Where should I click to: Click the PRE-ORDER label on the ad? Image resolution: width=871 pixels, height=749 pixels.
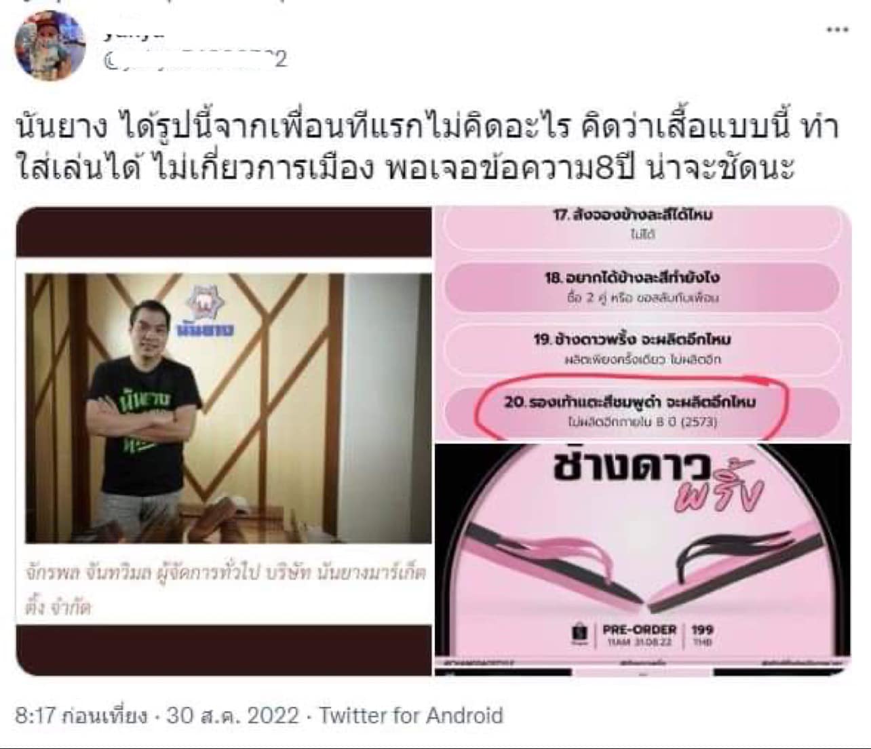pyautogui.click(x=639, y=630)
